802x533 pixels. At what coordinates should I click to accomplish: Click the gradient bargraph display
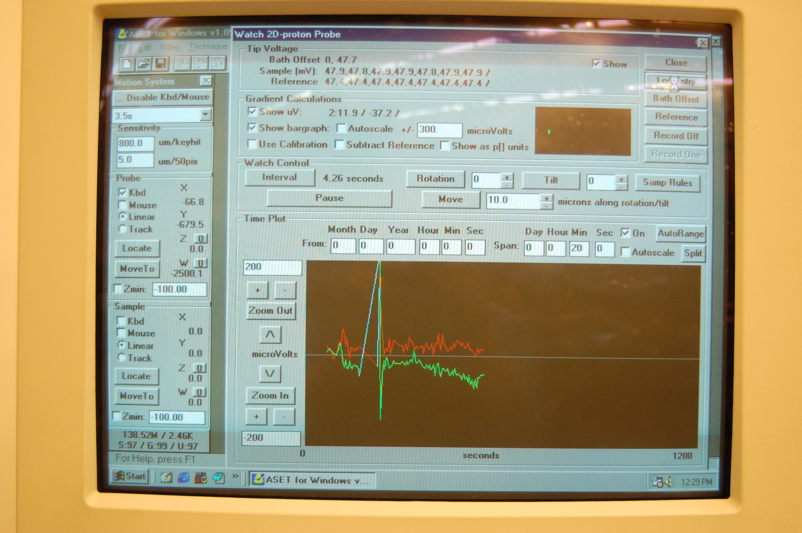click(583, 131)
